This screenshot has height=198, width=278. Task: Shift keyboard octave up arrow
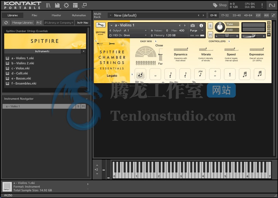97,165
